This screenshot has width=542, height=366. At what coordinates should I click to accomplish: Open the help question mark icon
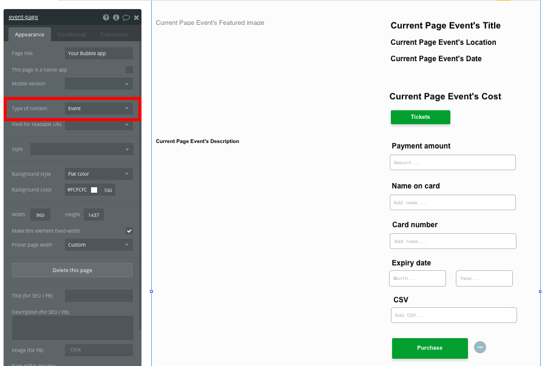(106, 17)
